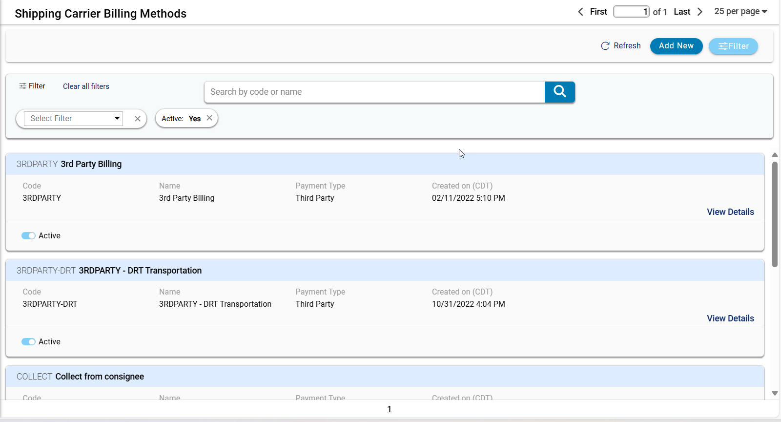
Task: Click the Add New button
Action: coord(676,46)
